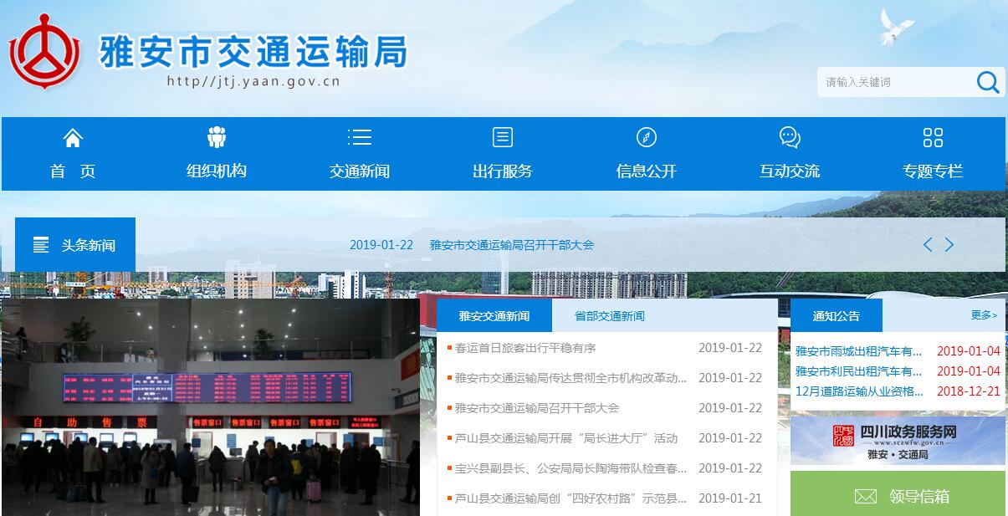
Task: Click the envelope icon in 领导信箱
Action: pos(865,497)
